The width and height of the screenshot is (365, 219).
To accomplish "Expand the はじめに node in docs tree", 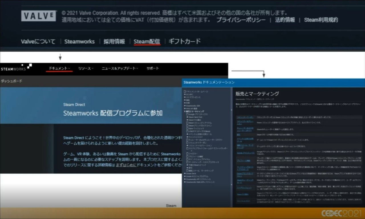I will coord(185,94).
